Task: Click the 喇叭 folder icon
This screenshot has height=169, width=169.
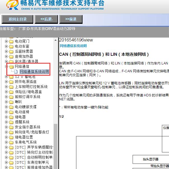Action: [x=11, y=102]
